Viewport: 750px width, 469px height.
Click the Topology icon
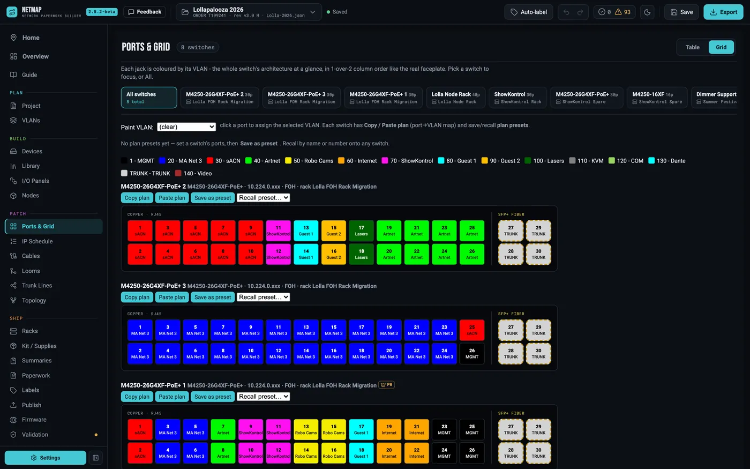(x=13, y=301)
